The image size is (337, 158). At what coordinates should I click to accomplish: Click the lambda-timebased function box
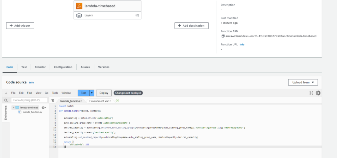pyautogui.click(x=108, y=6)
